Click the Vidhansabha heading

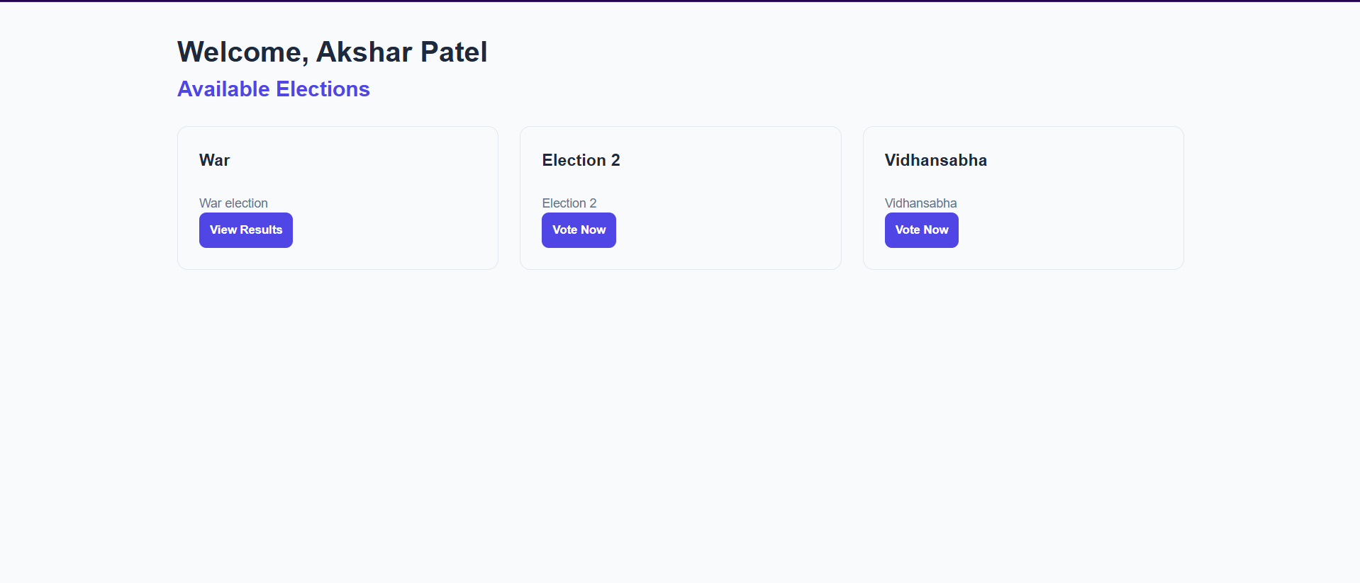pos(935,160)
